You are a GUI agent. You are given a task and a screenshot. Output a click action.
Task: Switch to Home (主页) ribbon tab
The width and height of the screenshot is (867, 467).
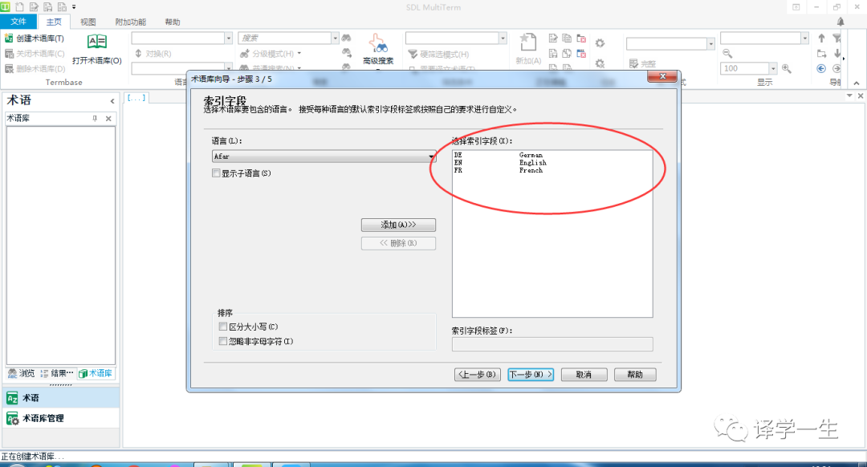coord(54,22)
